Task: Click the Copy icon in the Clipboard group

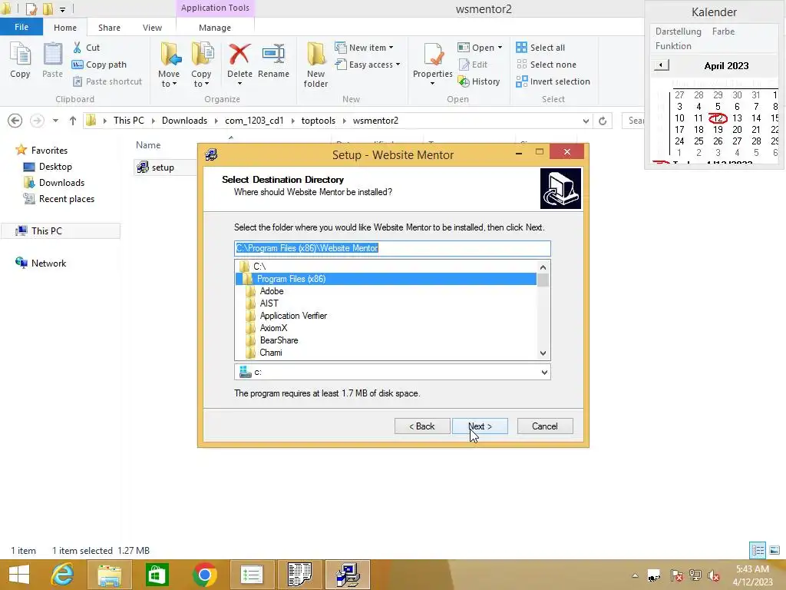Action: [20, 60]
